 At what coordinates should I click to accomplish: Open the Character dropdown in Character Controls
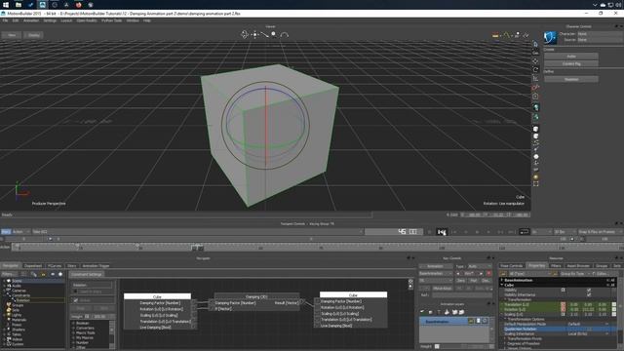point(600,34)
